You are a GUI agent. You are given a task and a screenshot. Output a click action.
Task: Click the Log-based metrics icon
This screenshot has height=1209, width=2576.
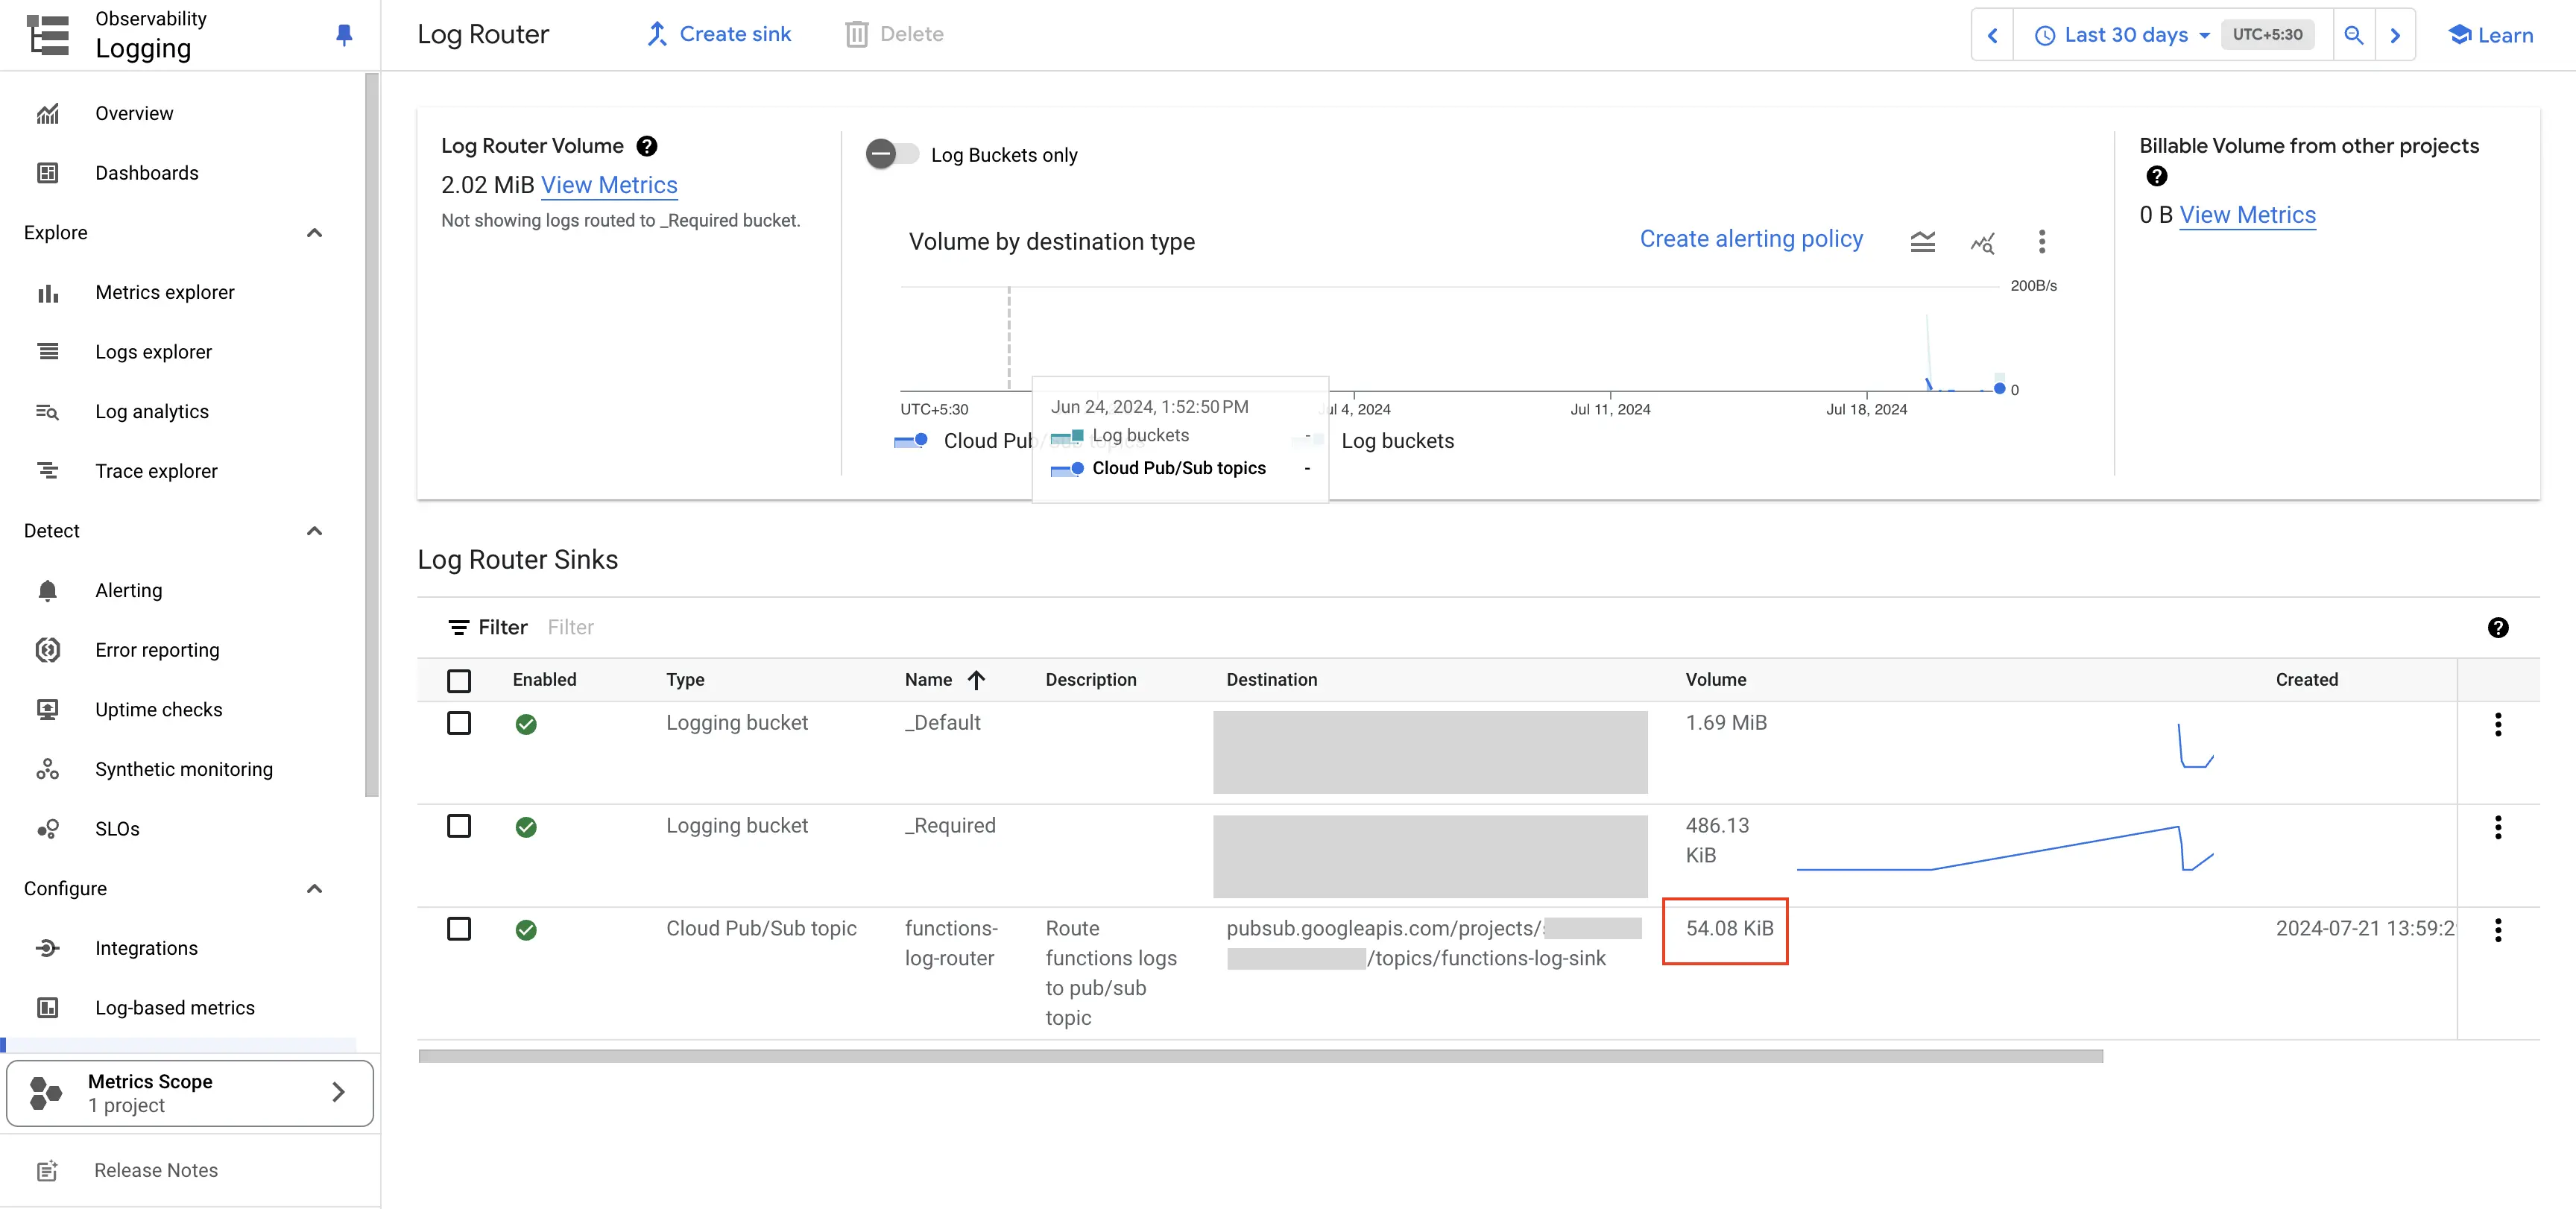[x=47, y=1007]
